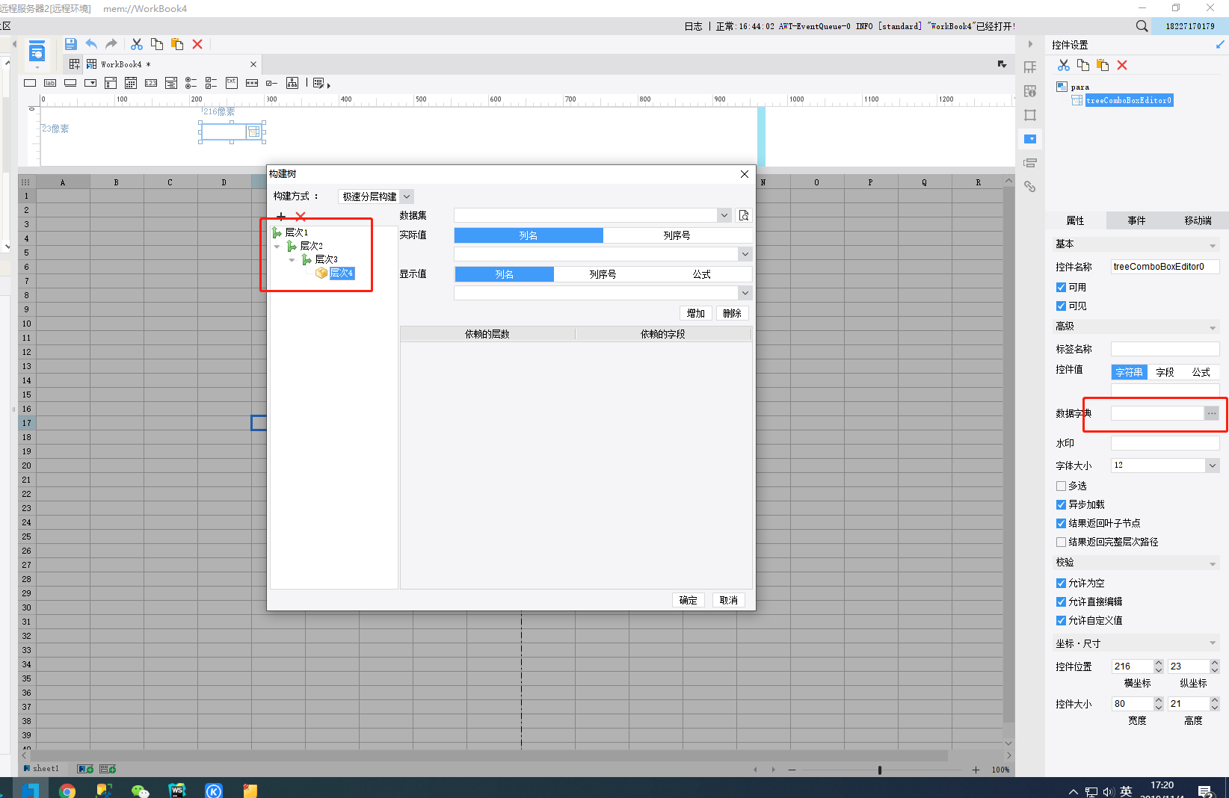
Task: Click the add layer plus icon
Action: [281, 217]
